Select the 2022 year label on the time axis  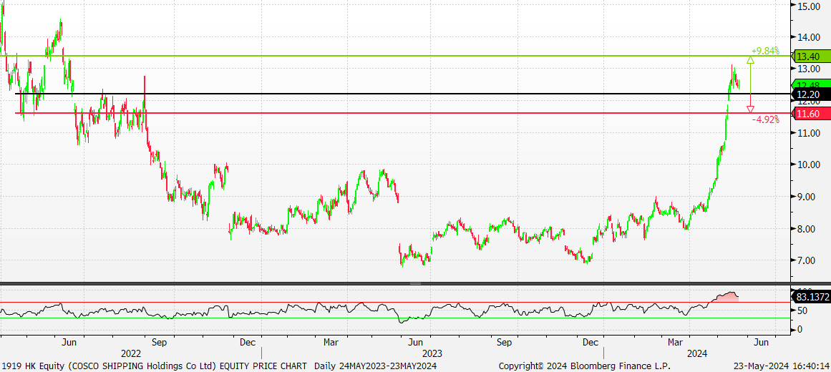131,353
